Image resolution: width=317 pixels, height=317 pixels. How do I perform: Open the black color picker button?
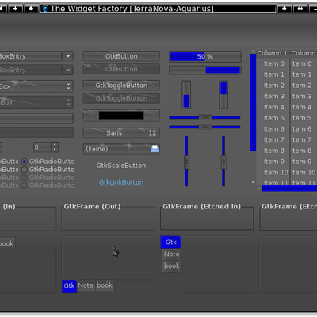point(121,116)
